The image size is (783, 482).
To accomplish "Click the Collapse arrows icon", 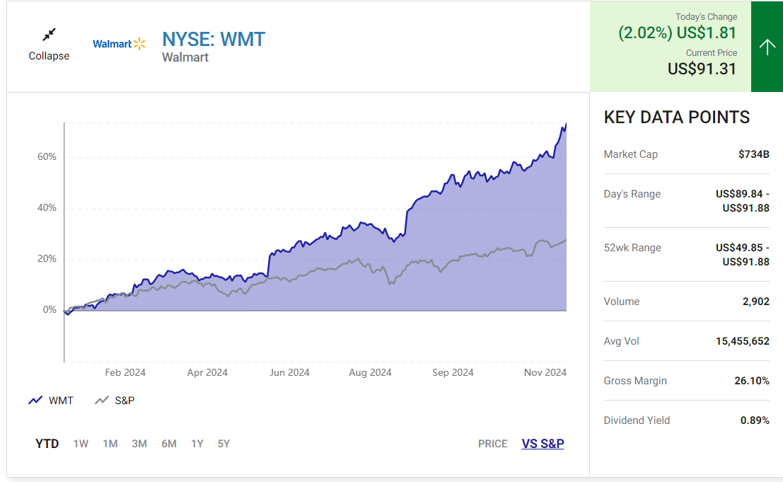I will [49, 35].
